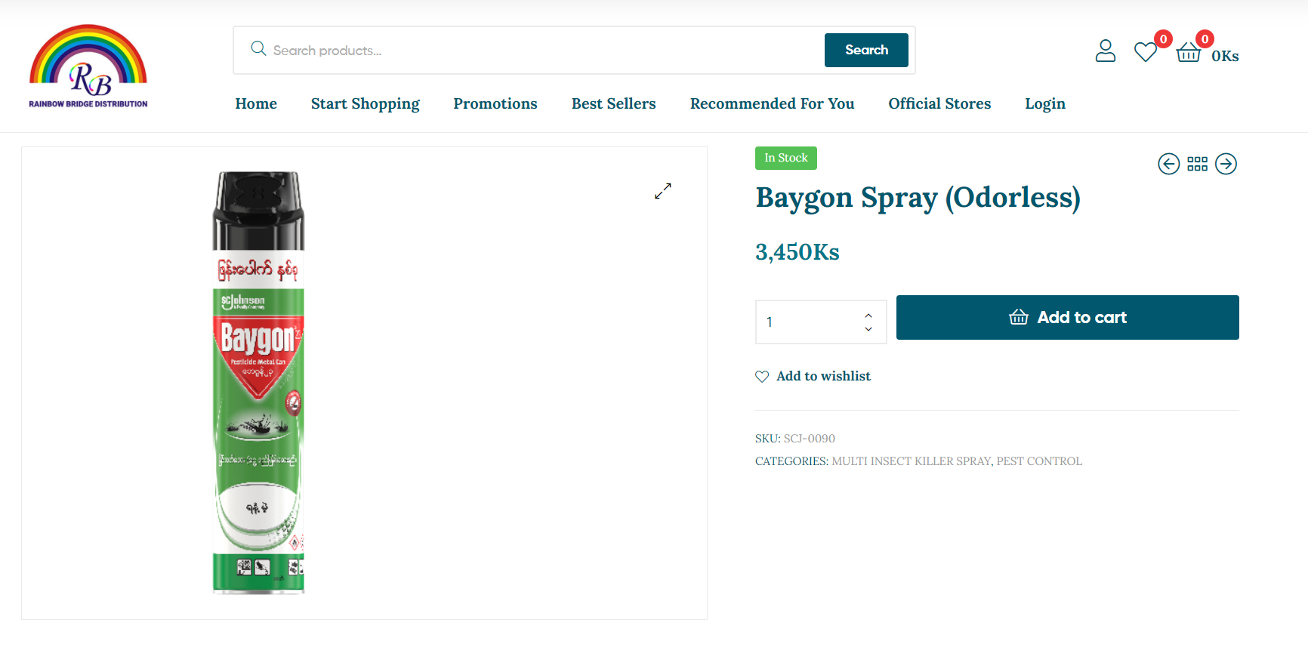Click the Baygon spray product image

pyautogui.click(x=258, y=383)
